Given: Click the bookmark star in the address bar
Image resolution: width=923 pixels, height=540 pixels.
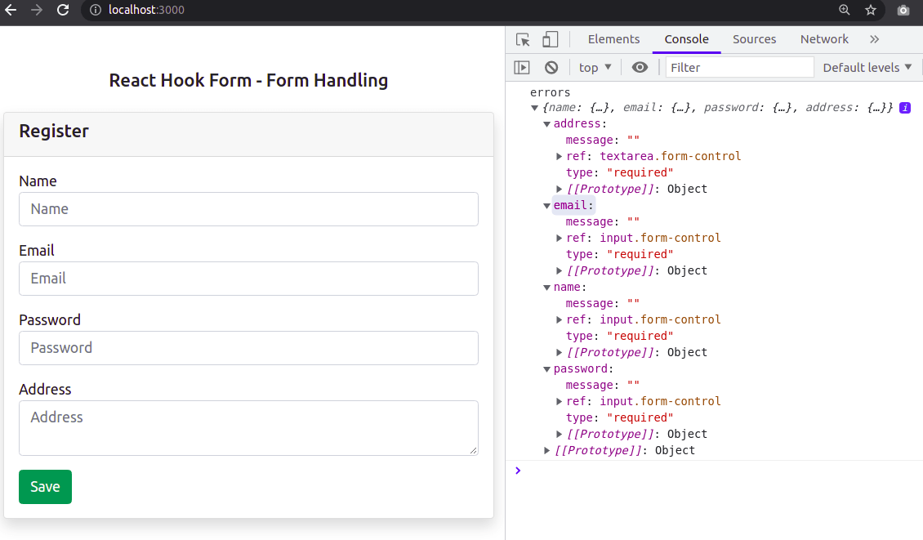Looking at the screenshot, I should pos(870,10).
